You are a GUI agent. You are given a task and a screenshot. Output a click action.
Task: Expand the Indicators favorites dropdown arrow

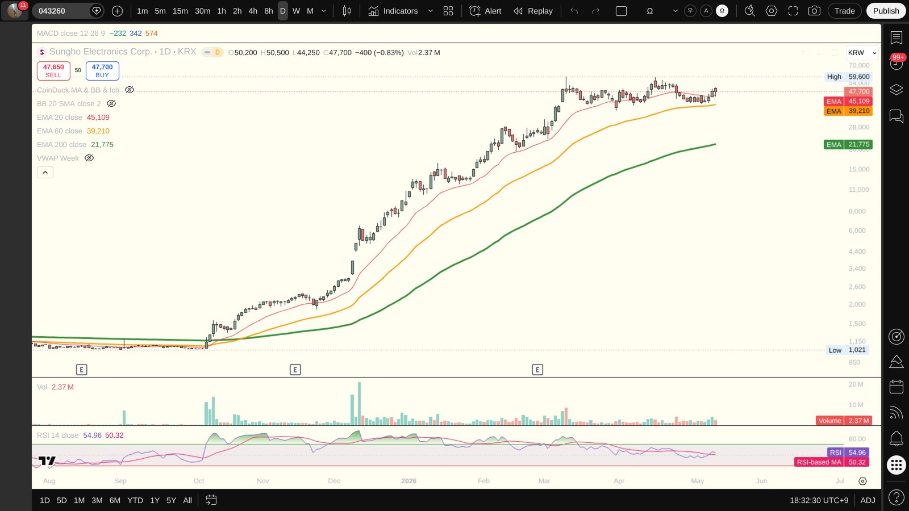[x=430, y=11]
